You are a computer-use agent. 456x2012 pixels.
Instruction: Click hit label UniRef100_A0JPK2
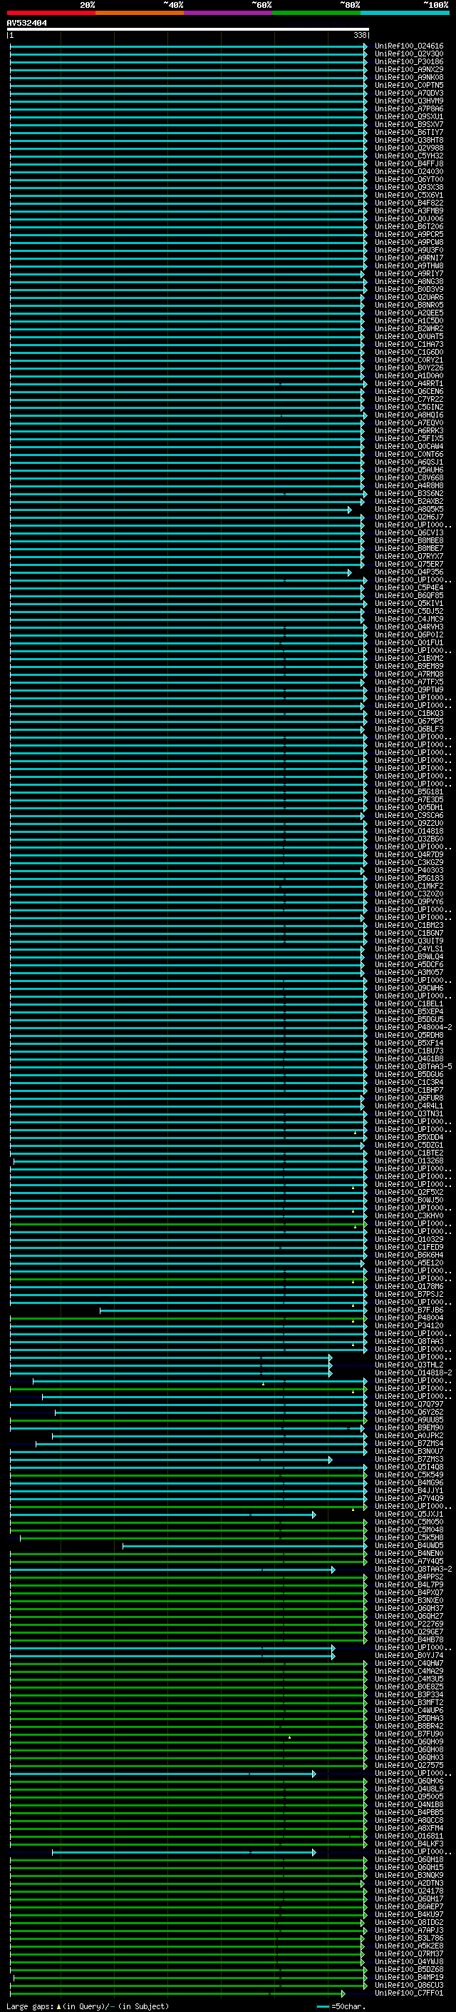tap(409, 1435)
